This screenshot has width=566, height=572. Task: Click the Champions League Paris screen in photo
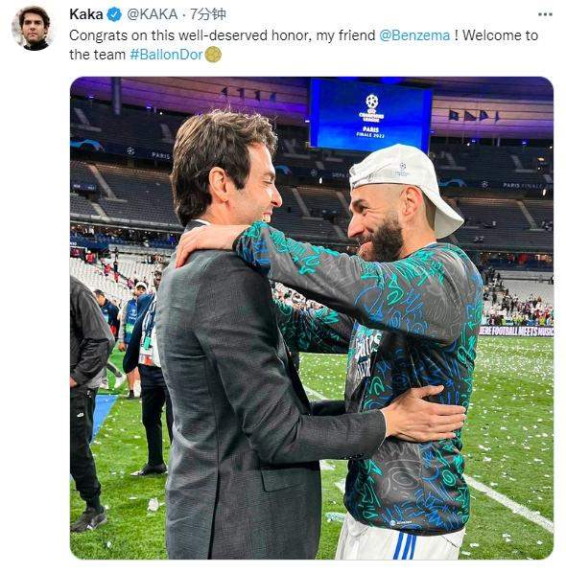click(x=370, y=115)
